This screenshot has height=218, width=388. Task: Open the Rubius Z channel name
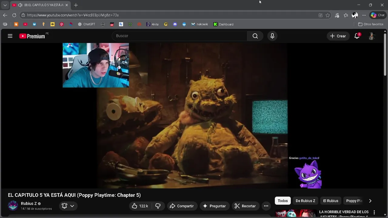point(29,203)
